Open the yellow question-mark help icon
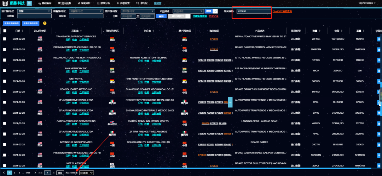 (45, 23)
